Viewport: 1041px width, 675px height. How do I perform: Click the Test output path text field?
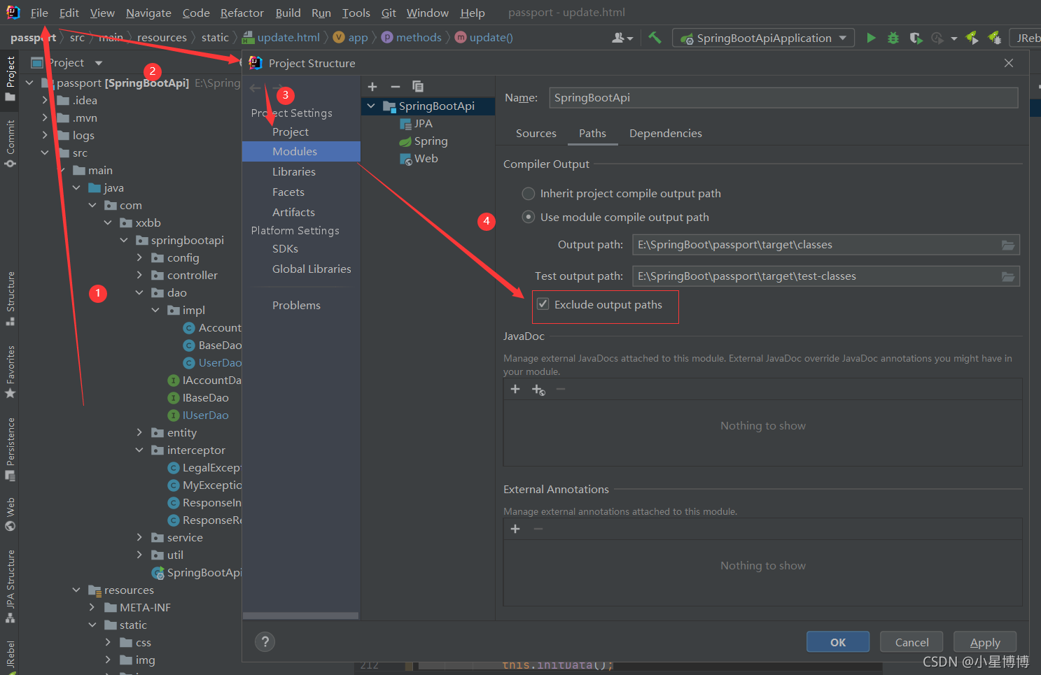817,276
